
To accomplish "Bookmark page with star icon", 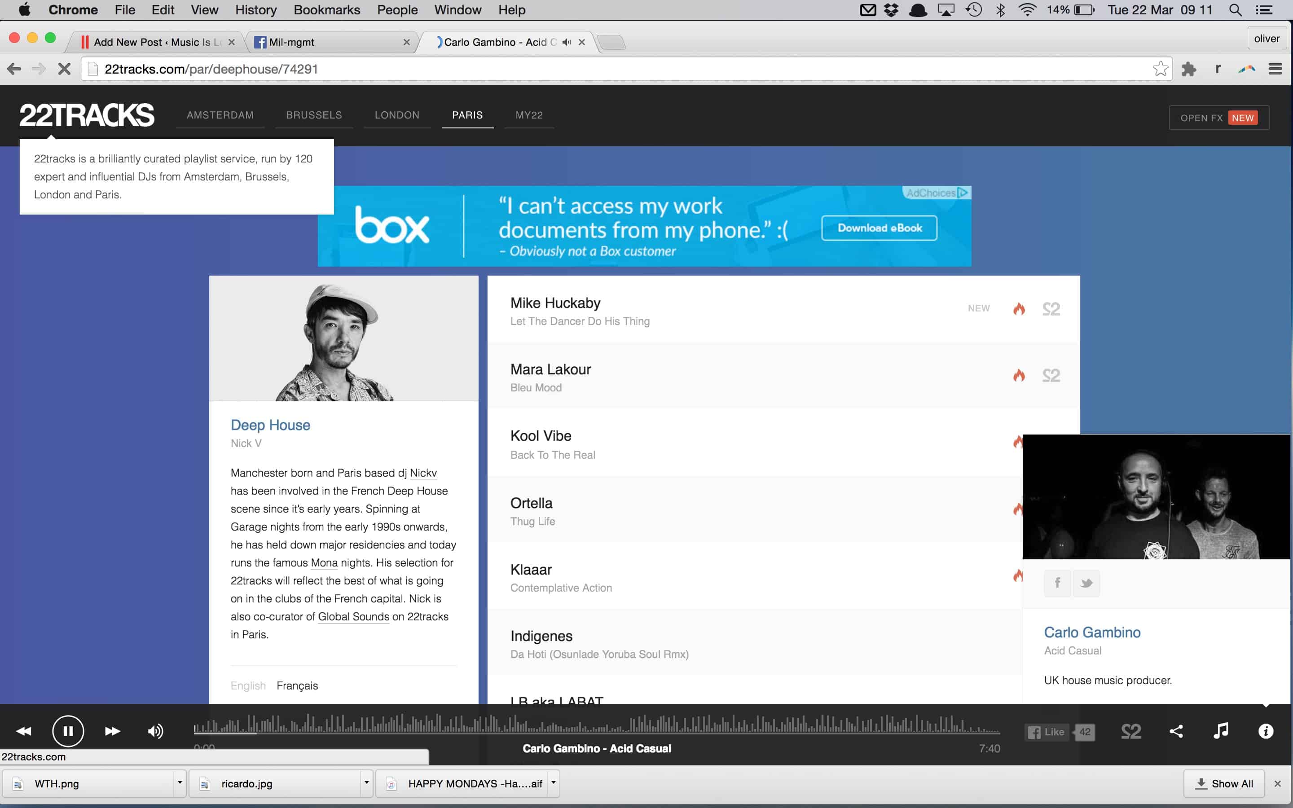I will pyautogui.click(x=1160, y=68).
